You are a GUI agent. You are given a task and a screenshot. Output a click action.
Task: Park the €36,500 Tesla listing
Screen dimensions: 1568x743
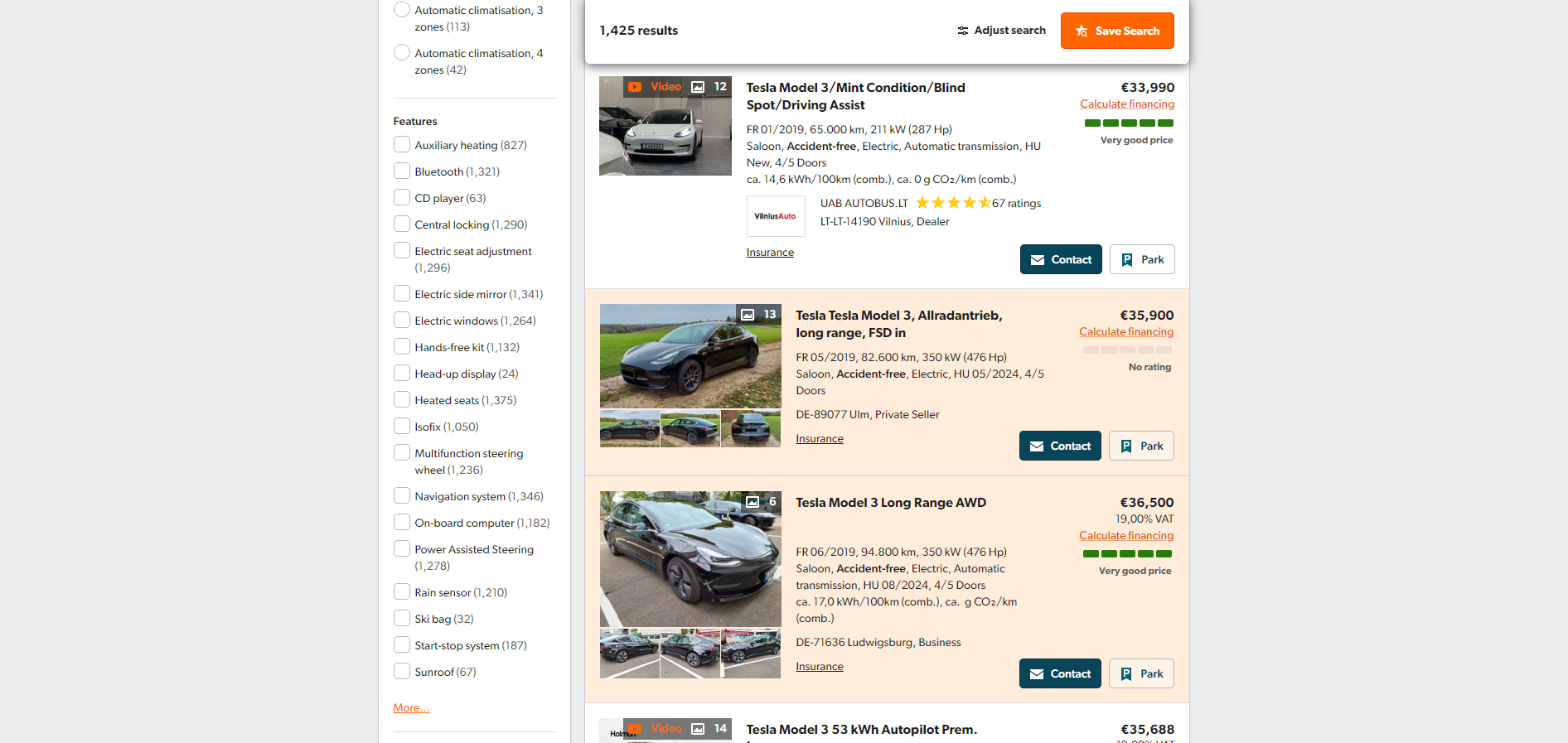click(x=1141, y=673)
